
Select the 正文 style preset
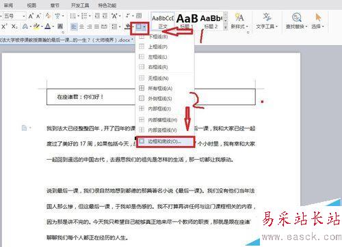pyautogui.click(x=163, y=21)
